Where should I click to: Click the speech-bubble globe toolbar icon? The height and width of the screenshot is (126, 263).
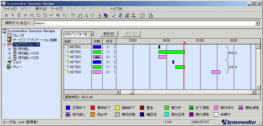coord(93,16)
